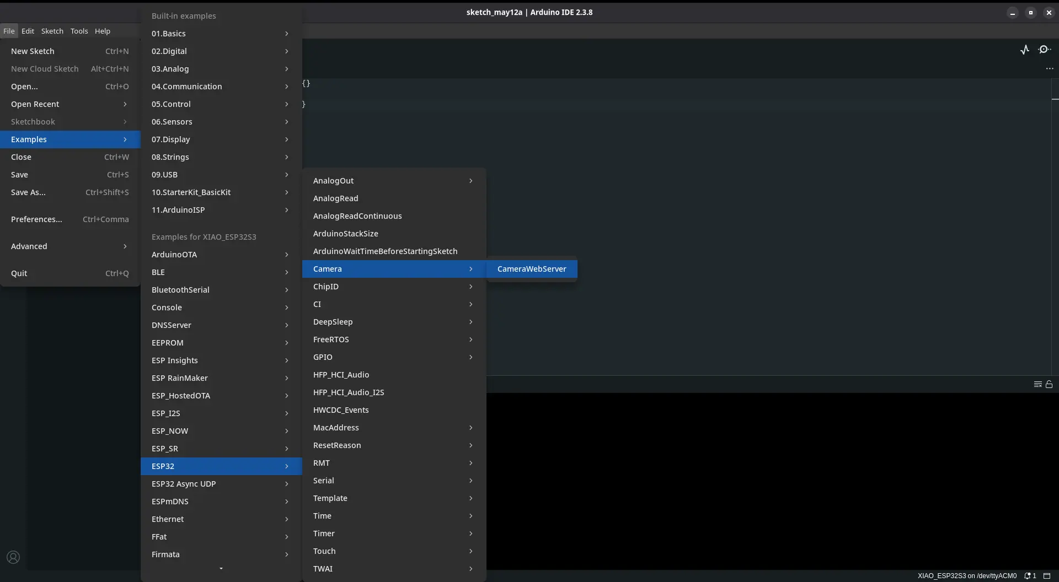Click the output panel clear-list icon

(x=1037, y=384)
